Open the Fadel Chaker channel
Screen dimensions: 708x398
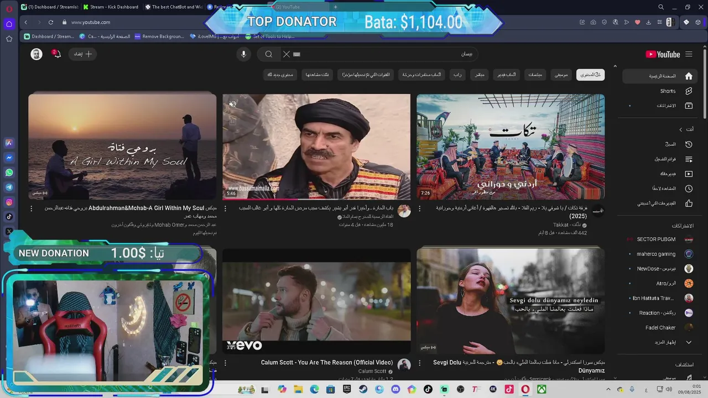pos(660,327)
